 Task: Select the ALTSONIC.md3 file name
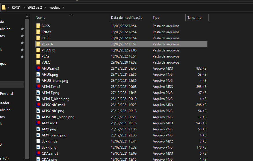pyautogui.click(x=53, y=105)
